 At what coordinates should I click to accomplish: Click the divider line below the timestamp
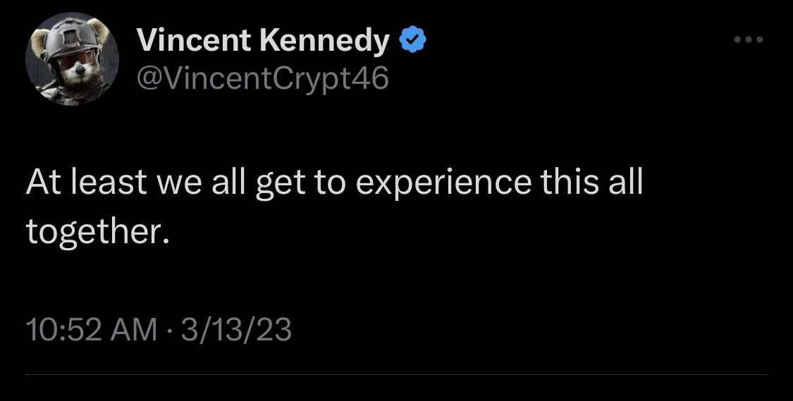pyautogui.click(x=396, y=374)
